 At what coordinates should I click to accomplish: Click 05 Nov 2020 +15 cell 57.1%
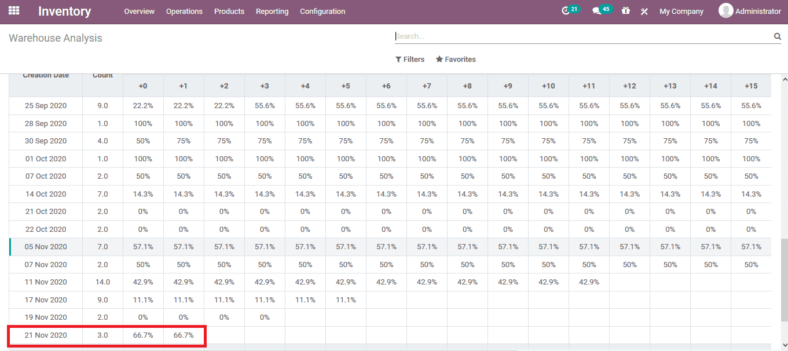click(x=751, y=247)
